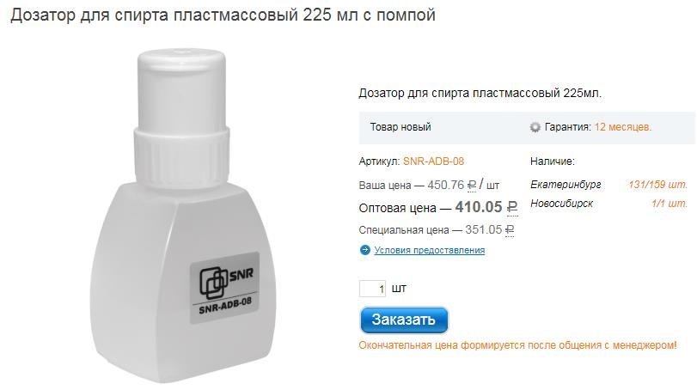Click the 1/1 шт. stock for Новосибирск

click(x=669, y=204)
